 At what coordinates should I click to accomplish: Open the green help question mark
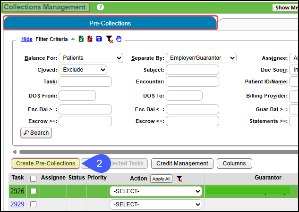click(x=100, y=7)
